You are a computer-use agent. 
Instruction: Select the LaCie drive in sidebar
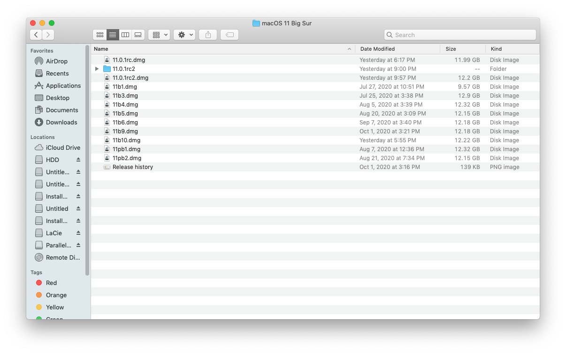[x=54, y=233]
